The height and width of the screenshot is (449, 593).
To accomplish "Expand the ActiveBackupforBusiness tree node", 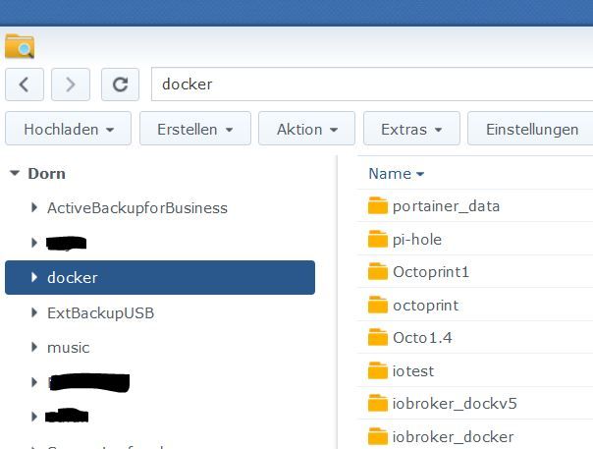I will pos(34,208).
